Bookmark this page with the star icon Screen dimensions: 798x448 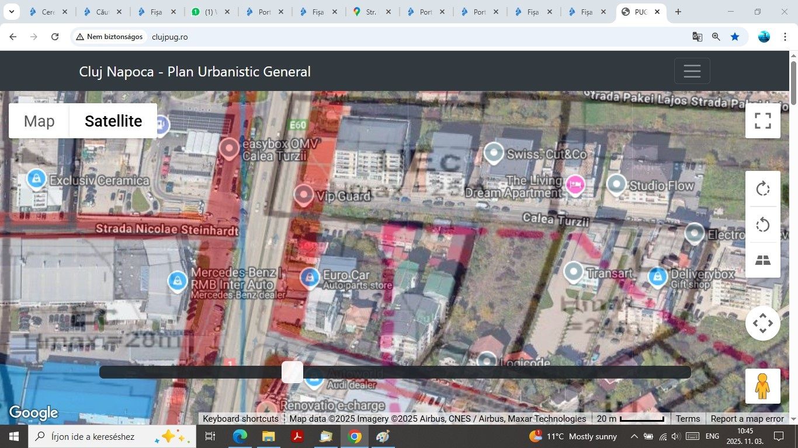735,37
